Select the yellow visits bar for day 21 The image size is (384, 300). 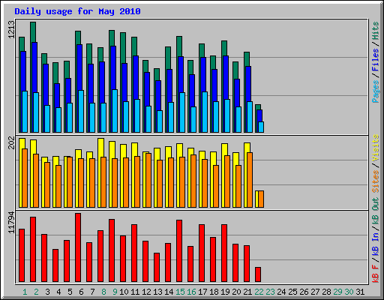(247, 148)
